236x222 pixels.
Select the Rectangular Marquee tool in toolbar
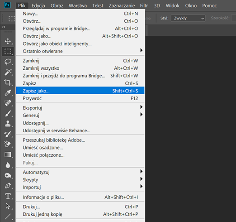click(8, 52)
